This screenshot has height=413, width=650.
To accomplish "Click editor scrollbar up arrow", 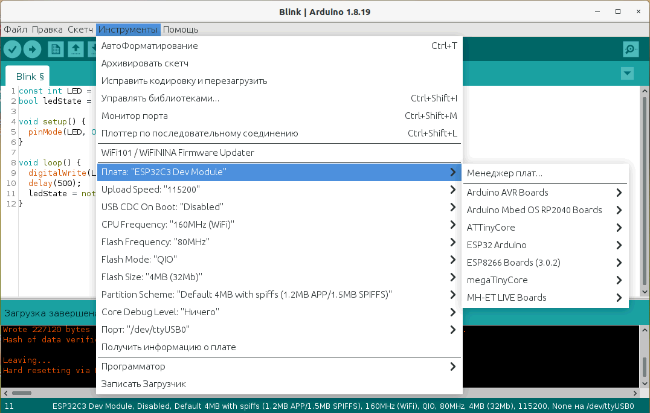I will tap(644, 91).
